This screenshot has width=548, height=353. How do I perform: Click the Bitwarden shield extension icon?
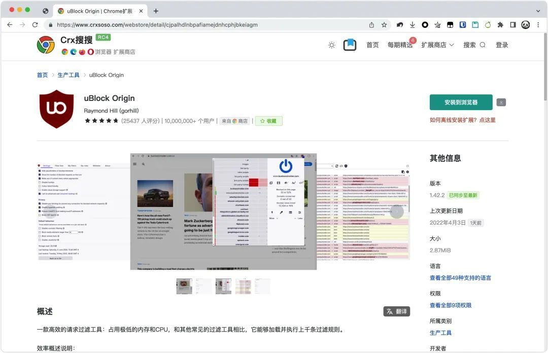tap(463, 25)
